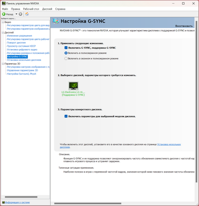This screenshot has height=206, width=199.
Task: Select Настройка G-SYNC tree item
Action: [x=17, y=57]
